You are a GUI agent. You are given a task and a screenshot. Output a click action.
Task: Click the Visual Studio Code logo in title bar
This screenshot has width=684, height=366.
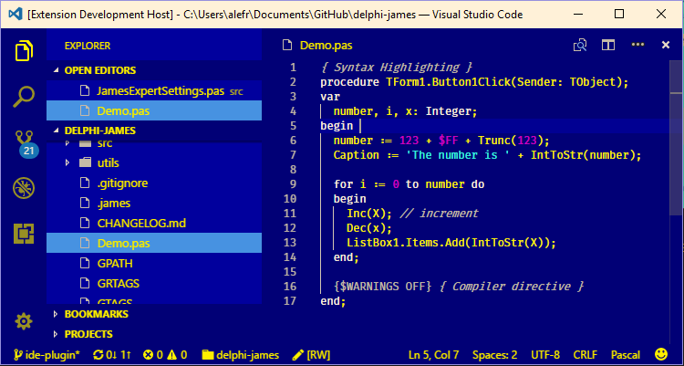pyautogui.click(x=16, y=15)
